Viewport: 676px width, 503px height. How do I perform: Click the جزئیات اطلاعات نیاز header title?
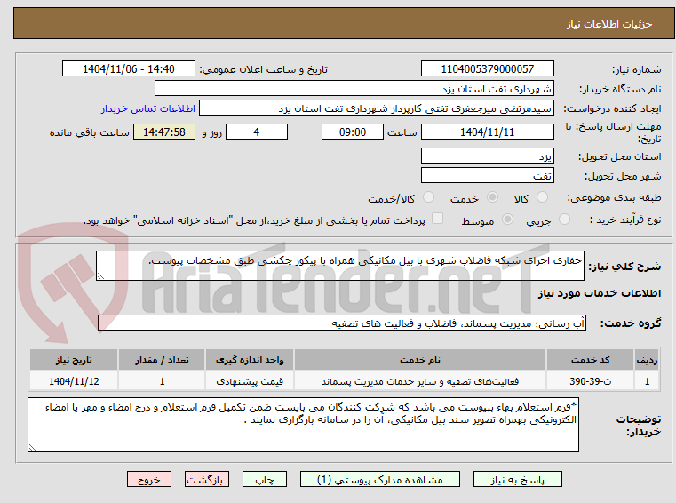(608, 24)
